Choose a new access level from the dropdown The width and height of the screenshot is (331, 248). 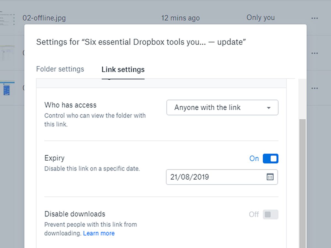click(222, 107)
